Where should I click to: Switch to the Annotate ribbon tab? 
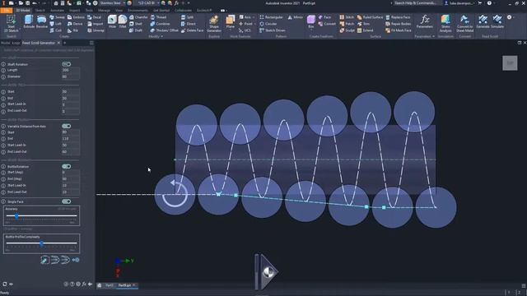[x=57, y=11]
